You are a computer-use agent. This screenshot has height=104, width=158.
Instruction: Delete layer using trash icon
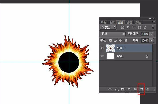[148, 89]
